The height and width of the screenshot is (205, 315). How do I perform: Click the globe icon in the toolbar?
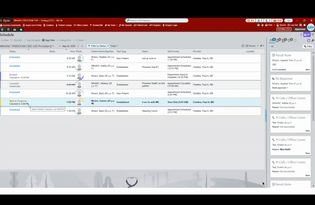258,25
